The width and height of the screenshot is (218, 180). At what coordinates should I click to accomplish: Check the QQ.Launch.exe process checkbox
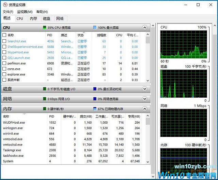[x=4, y=58]
